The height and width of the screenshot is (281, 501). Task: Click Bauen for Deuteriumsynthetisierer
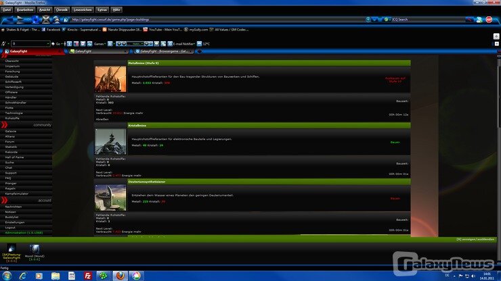395,199
